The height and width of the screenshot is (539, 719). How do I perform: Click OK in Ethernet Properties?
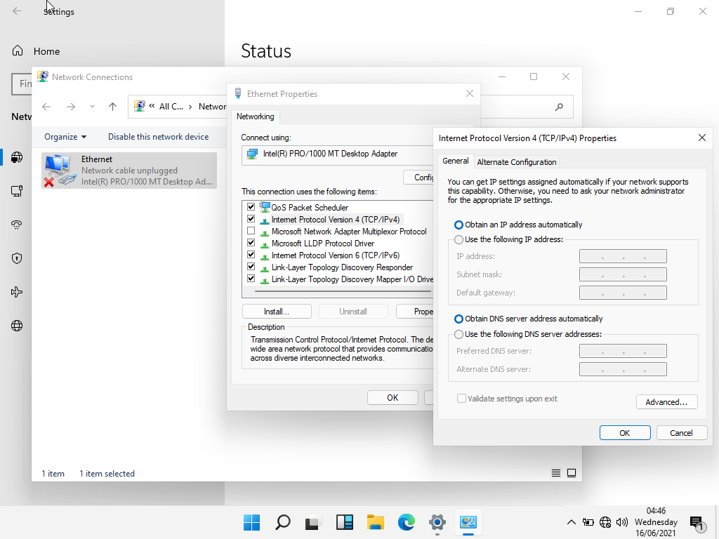[393, 397]
